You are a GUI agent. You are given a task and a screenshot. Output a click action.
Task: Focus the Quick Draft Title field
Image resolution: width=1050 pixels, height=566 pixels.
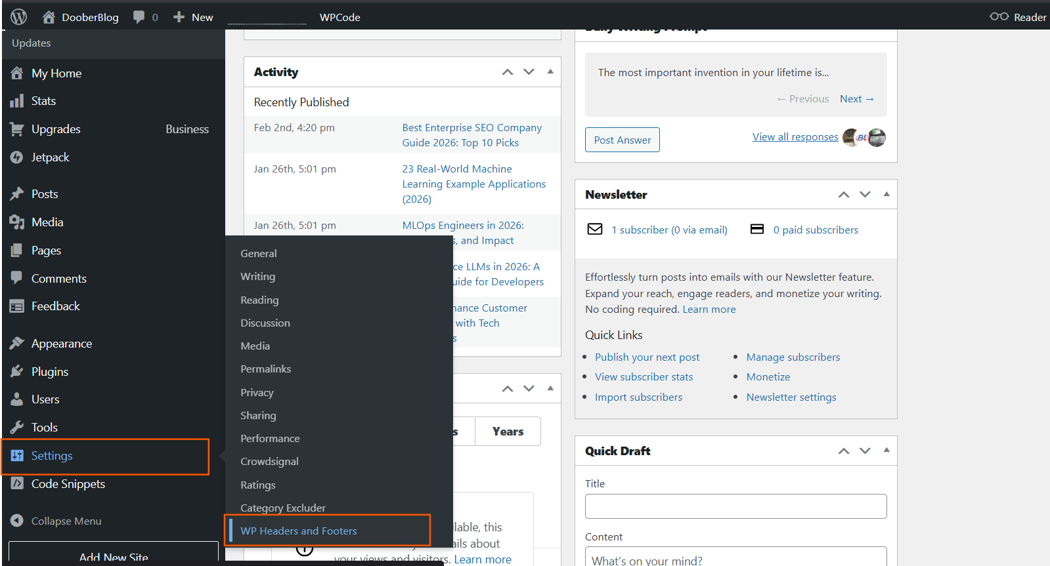coord(735,506)
